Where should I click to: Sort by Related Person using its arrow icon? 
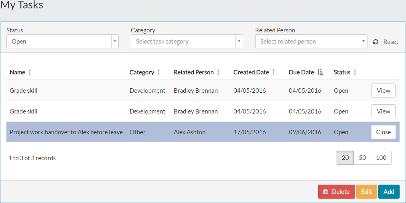tap(218, 72)
